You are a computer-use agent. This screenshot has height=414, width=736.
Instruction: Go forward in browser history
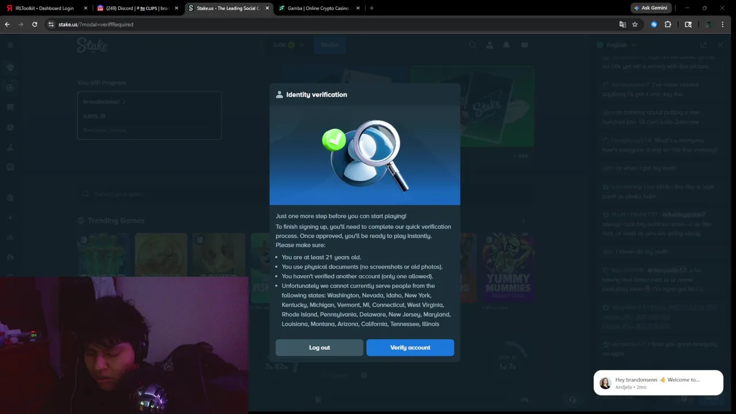pos(21,24)
